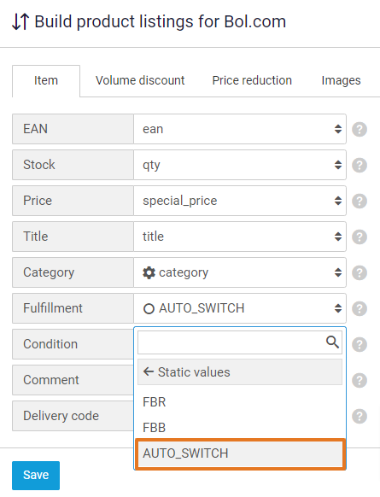380x497 pixels.
Task: Open the Title dropdown showing title
Action: (x=240, y=237)
